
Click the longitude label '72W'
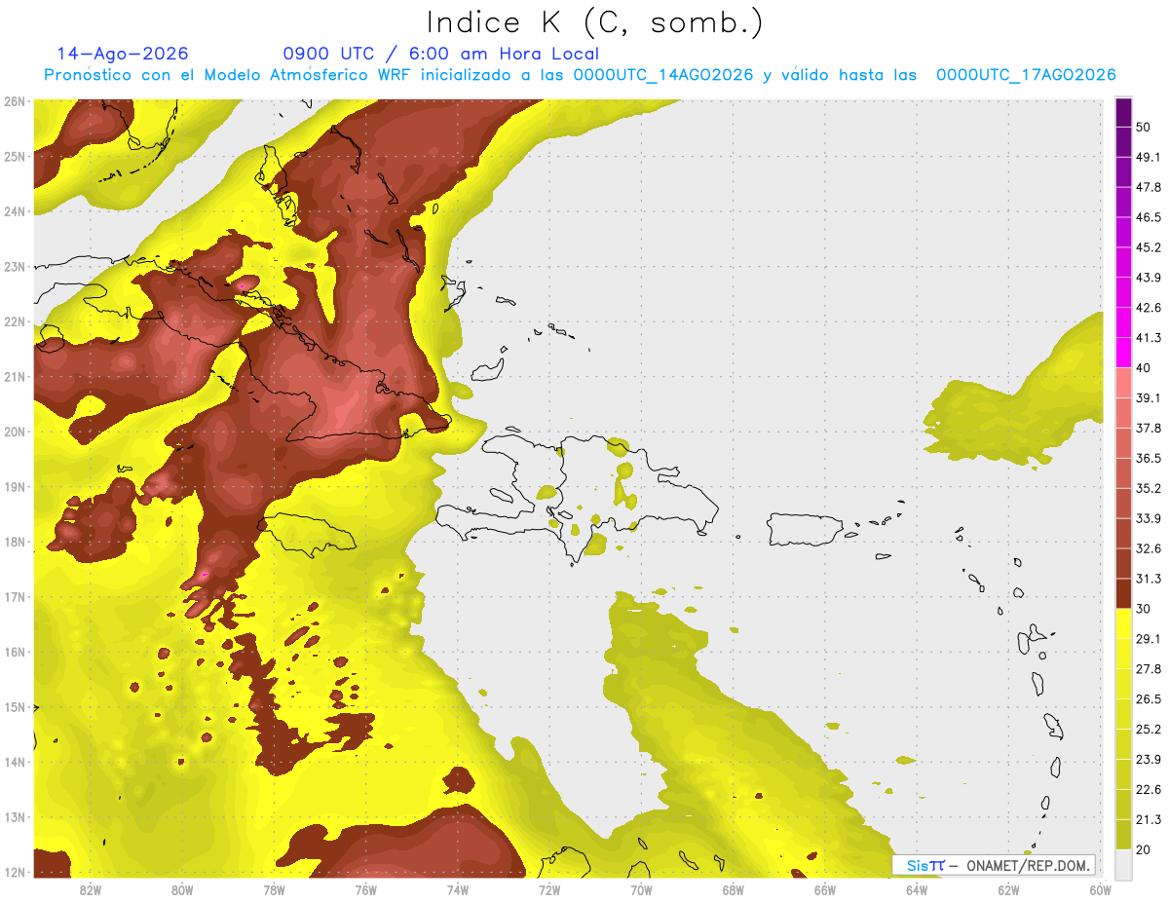pyautogui.click(x=549, y=889)
